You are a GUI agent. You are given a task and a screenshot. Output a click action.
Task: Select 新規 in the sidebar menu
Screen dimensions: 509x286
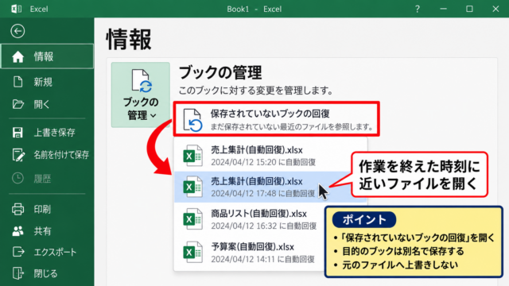(48, 82)
